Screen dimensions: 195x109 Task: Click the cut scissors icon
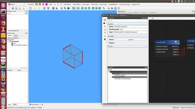[x=23, y=8]
